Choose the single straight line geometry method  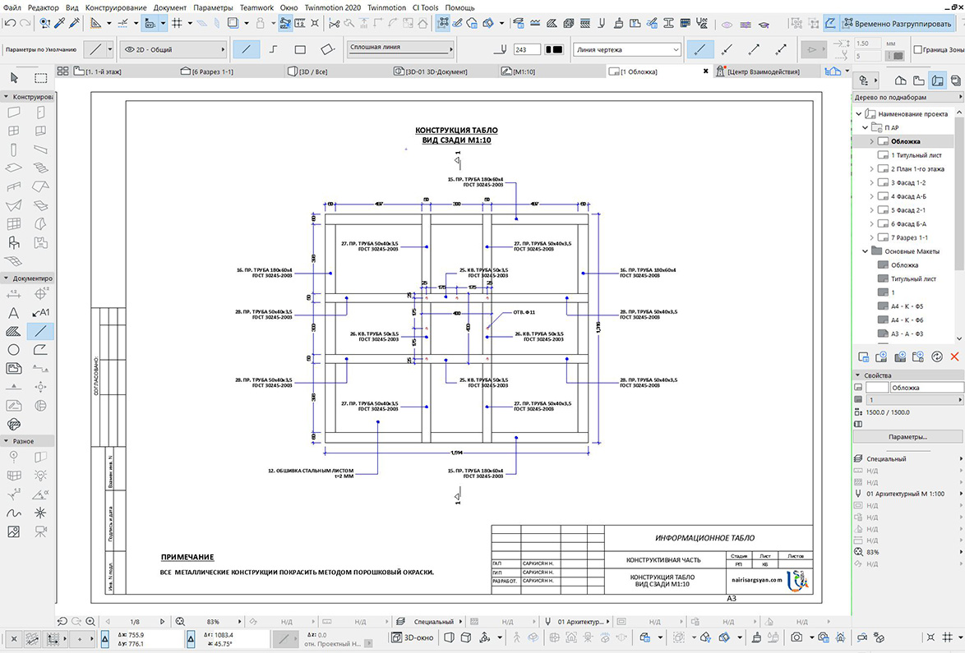point(246,49)
